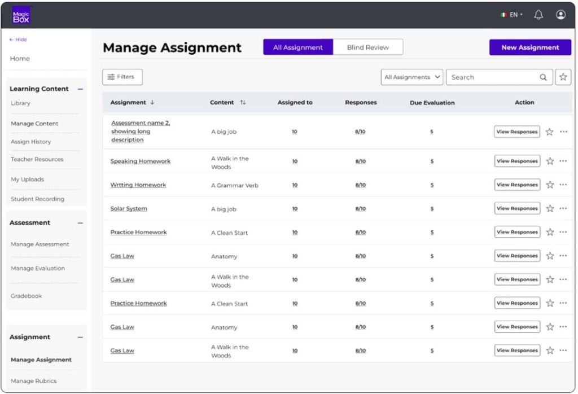
Task: Click into the Search input field
Action: tap(491, 77)
